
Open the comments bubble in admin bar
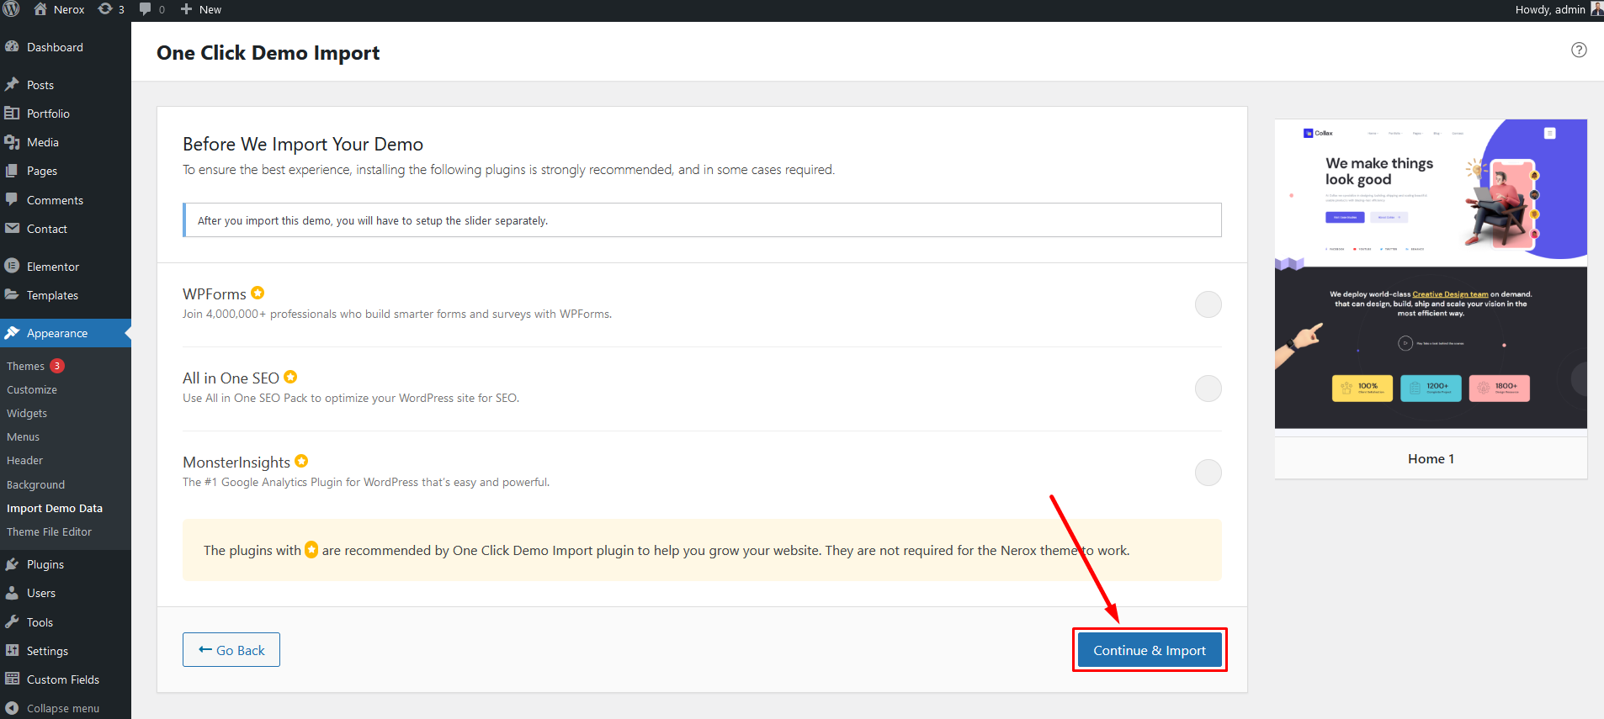click(146, 9)
